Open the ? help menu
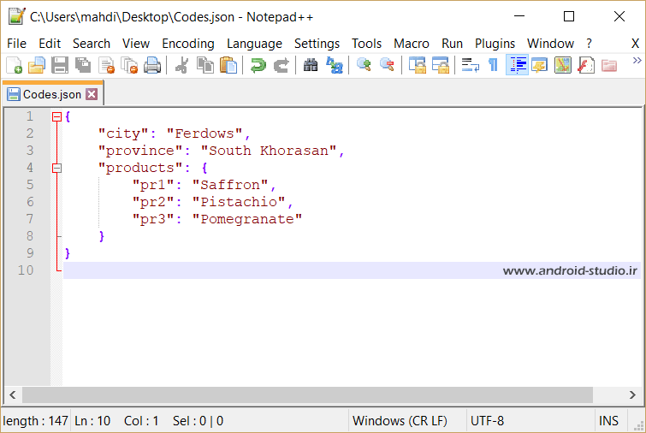 [589, 44]
